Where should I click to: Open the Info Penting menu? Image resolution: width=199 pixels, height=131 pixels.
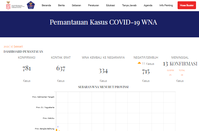166,6
